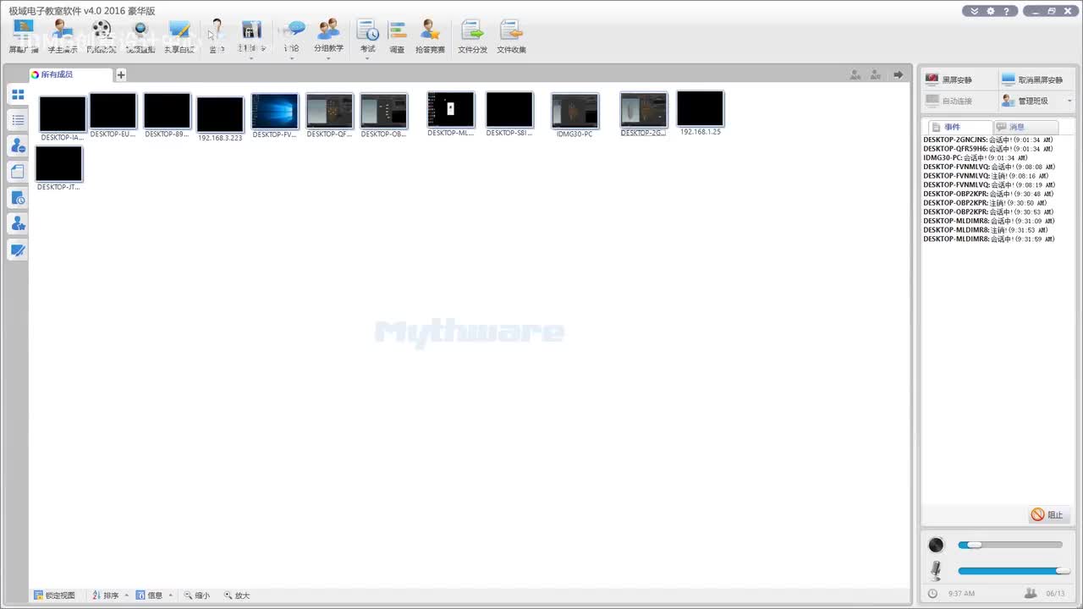Open the fifth sidebar icon, with the clock badge
This screenshot has width=1083, height=609.
coord(18,198)
